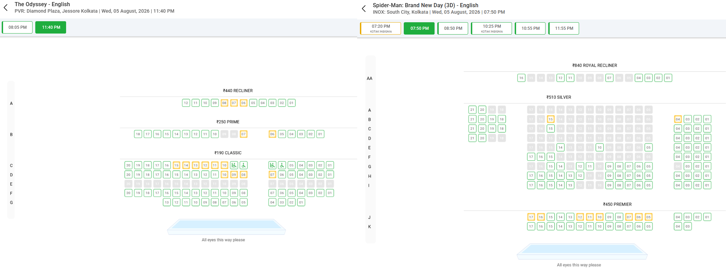This screenshot has width=726, height=271.
Task: Choose Classic seat G04 in The Odyssey
Action: point(272,202)
